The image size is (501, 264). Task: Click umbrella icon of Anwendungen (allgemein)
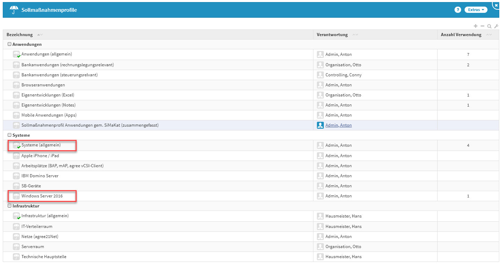pos(16,54)
